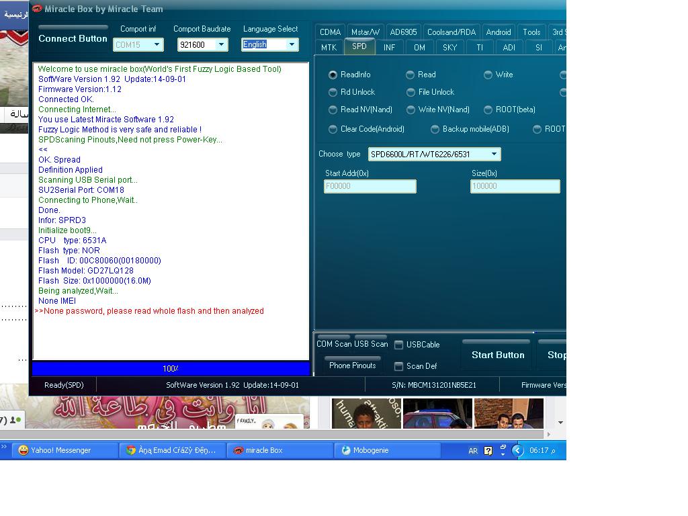Switch to the SPD tab
The height and width of the screenshot is (516, 688).
tap(359, 46)
